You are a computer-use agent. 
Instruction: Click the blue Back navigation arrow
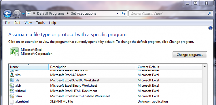pos(7,13)
